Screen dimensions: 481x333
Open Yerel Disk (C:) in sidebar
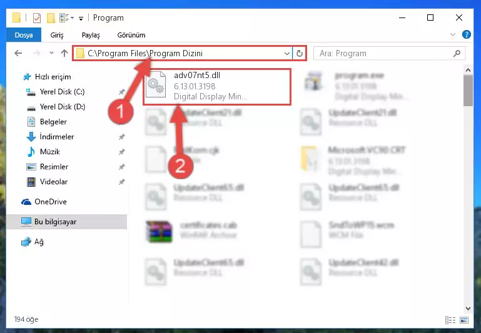(62, 92)
